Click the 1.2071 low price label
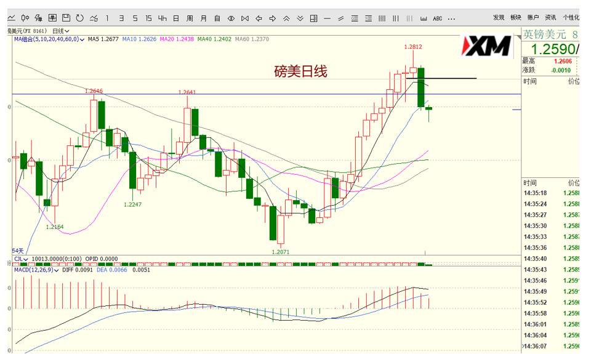591x354 pixels. click(x=281, y=252)
